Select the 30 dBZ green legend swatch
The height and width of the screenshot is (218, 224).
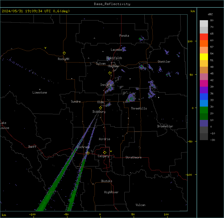pos(204,110)
